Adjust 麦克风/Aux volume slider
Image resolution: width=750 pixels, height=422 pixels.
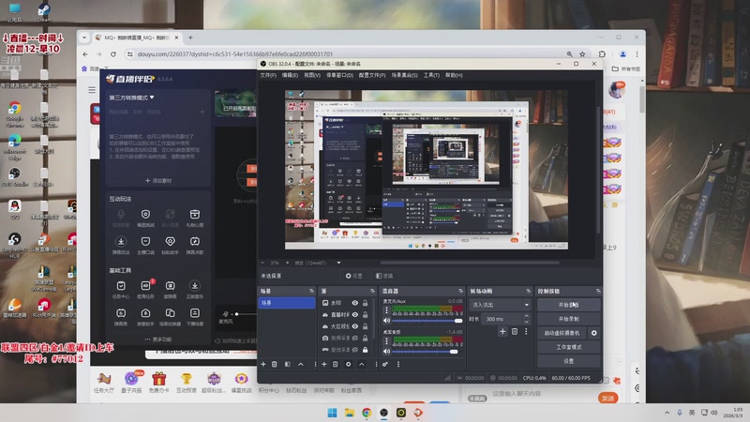point(427,321)
